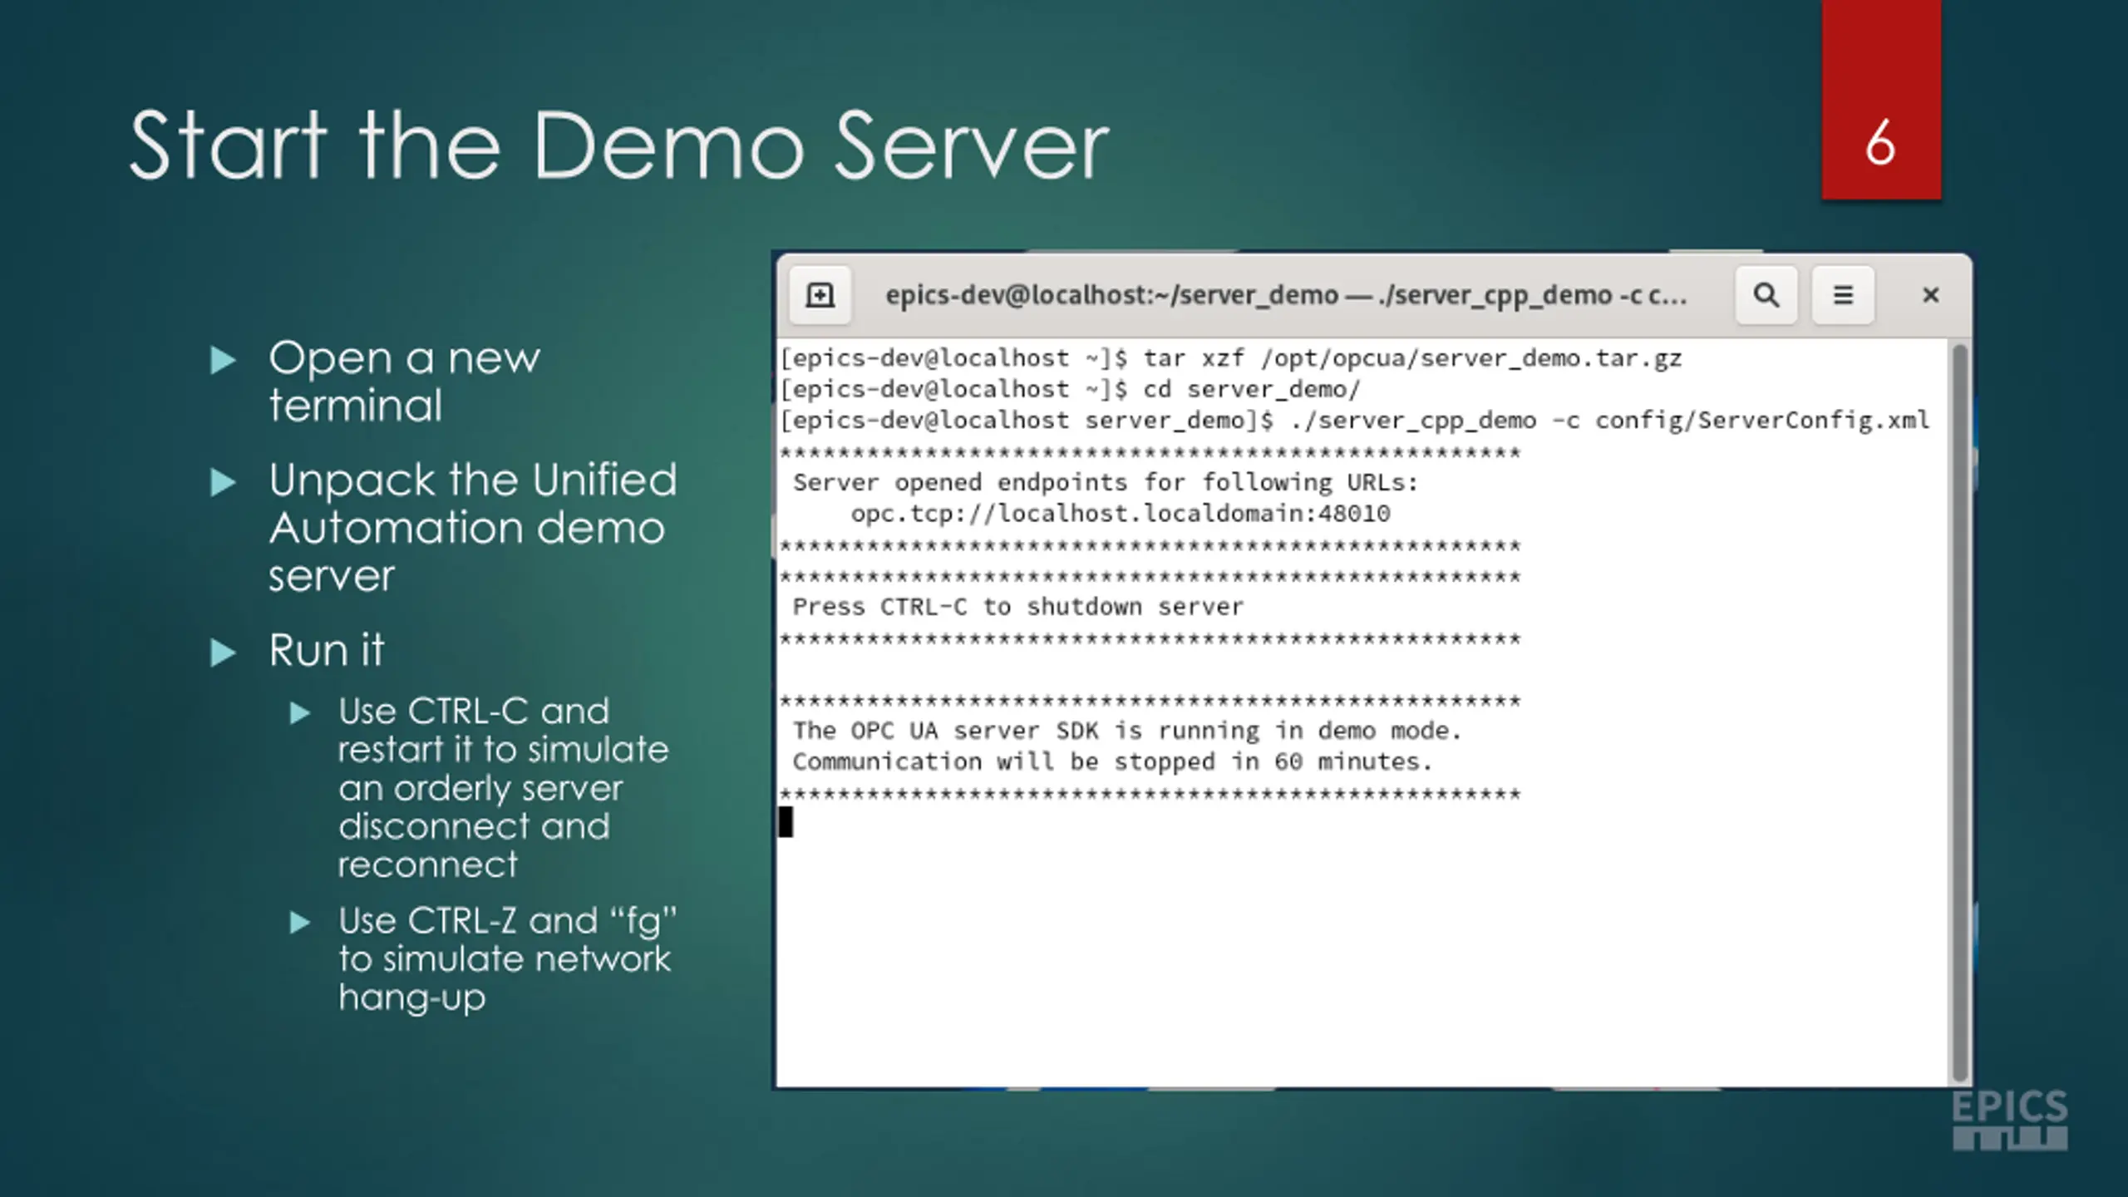
Task: Open a new terminal tab icon
Action: 820,295
